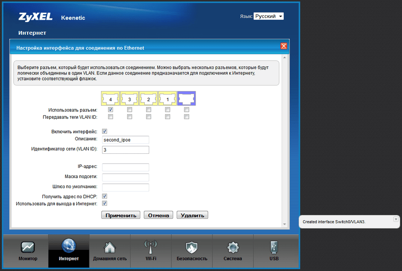402x271 pixels.
Task: Check use connector for port 3
Action: click(130, 110)
